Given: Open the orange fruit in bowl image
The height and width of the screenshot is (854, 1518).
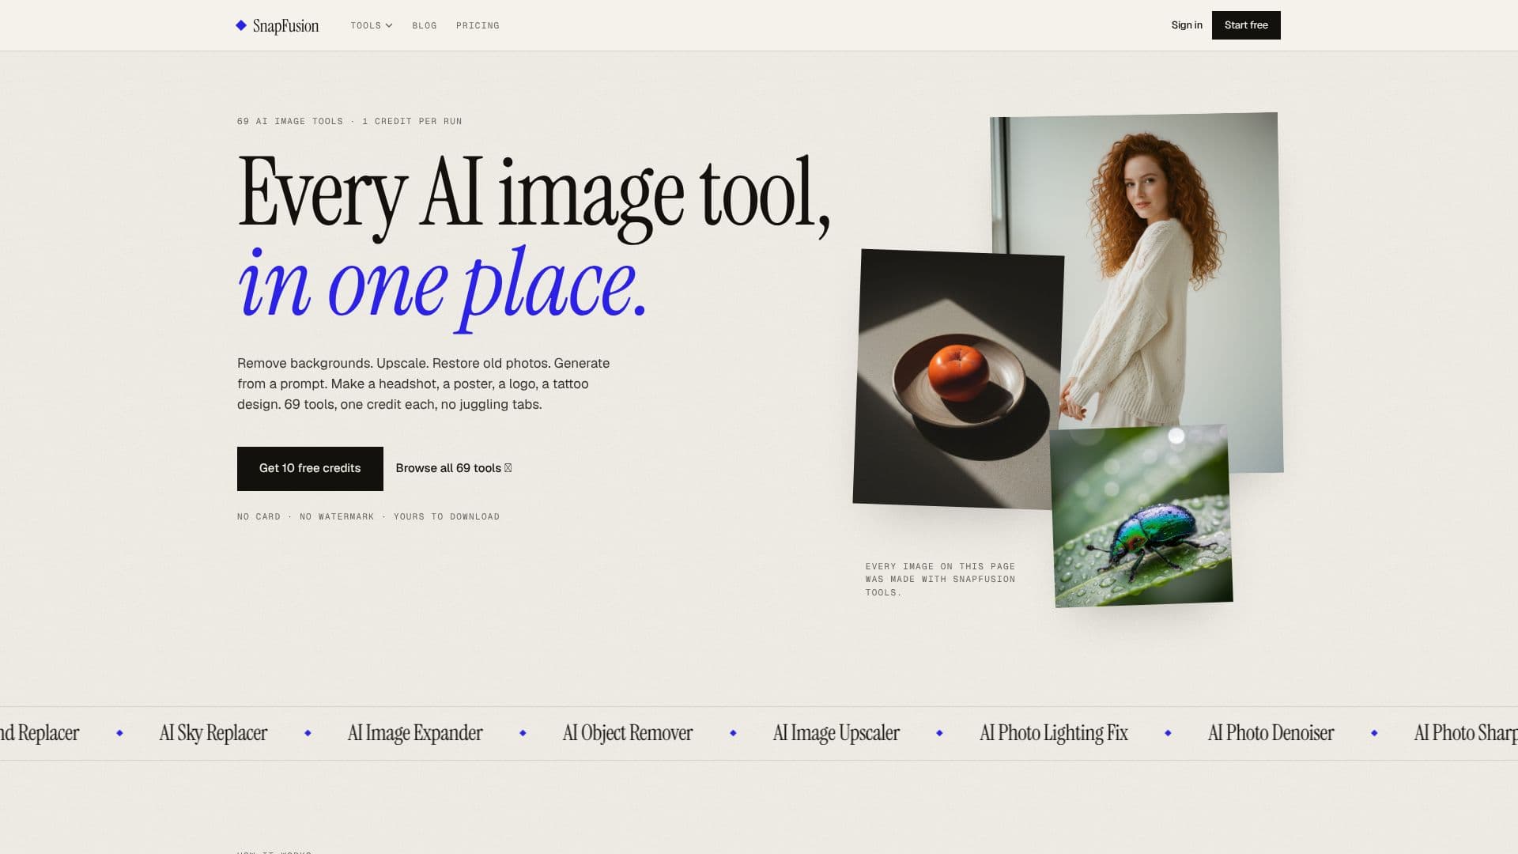Looking at the screenshot, I should 957,378.
